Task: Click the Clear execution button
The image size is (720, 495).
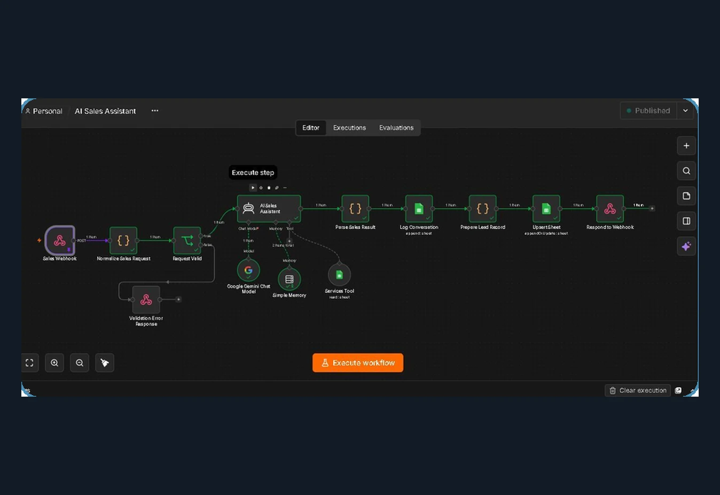Action: (638, 390)
